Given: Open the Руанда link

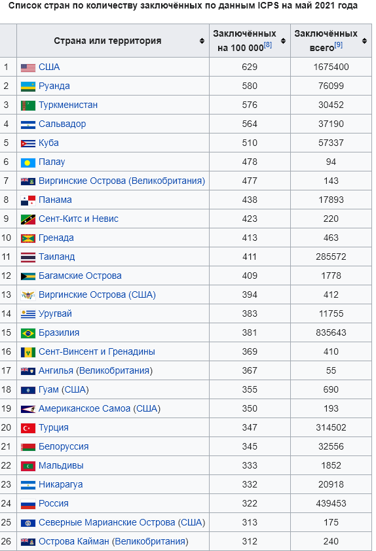Looking at the screenshot, I should 54,86.
